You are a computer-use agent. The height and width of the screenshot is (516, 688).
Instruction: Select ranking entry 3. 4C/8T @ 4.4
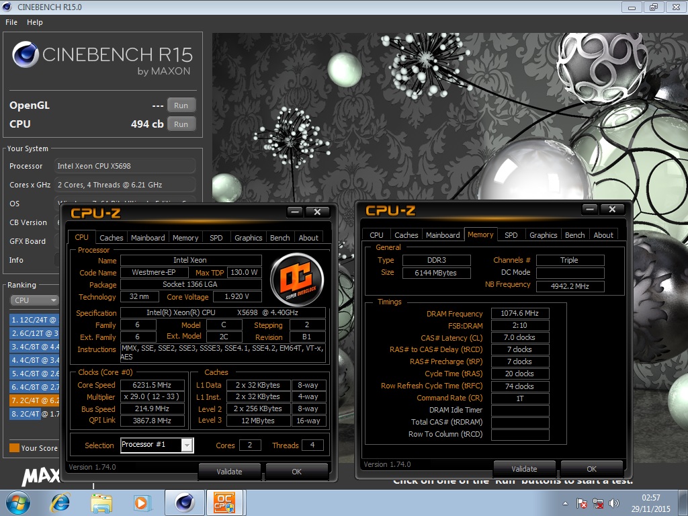[34, 347]
